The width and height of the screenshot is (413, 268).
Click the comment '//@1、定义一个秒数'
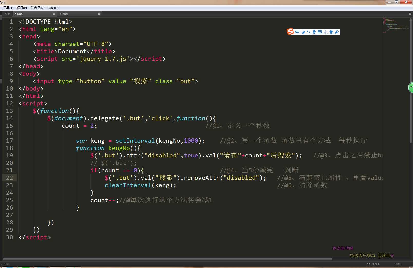(238, 126)
